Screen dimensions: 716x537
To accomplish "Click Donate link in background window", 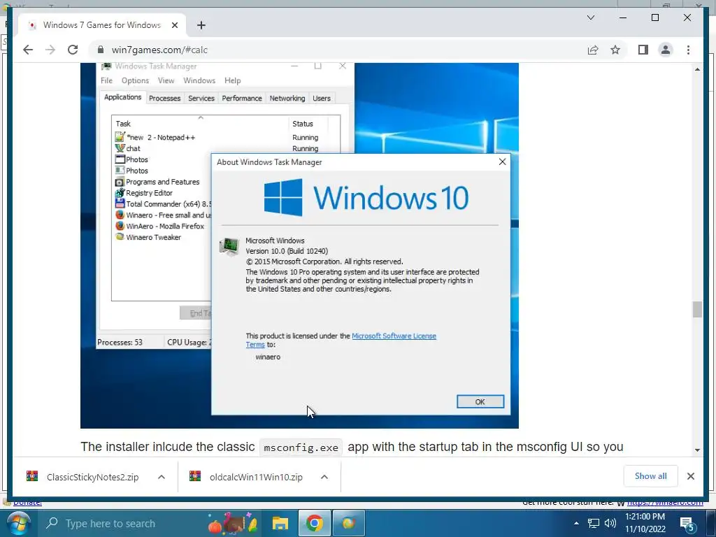I will coord(27,503).
